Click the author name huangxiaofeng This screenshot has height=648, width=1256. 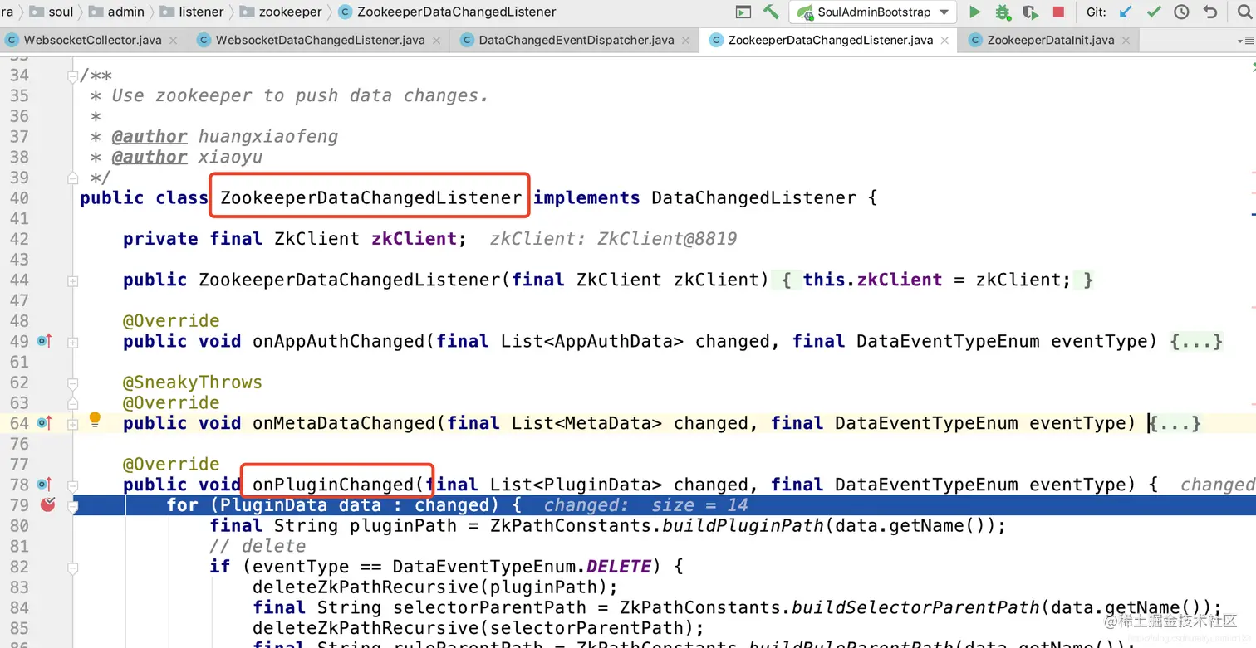(267, 136)
